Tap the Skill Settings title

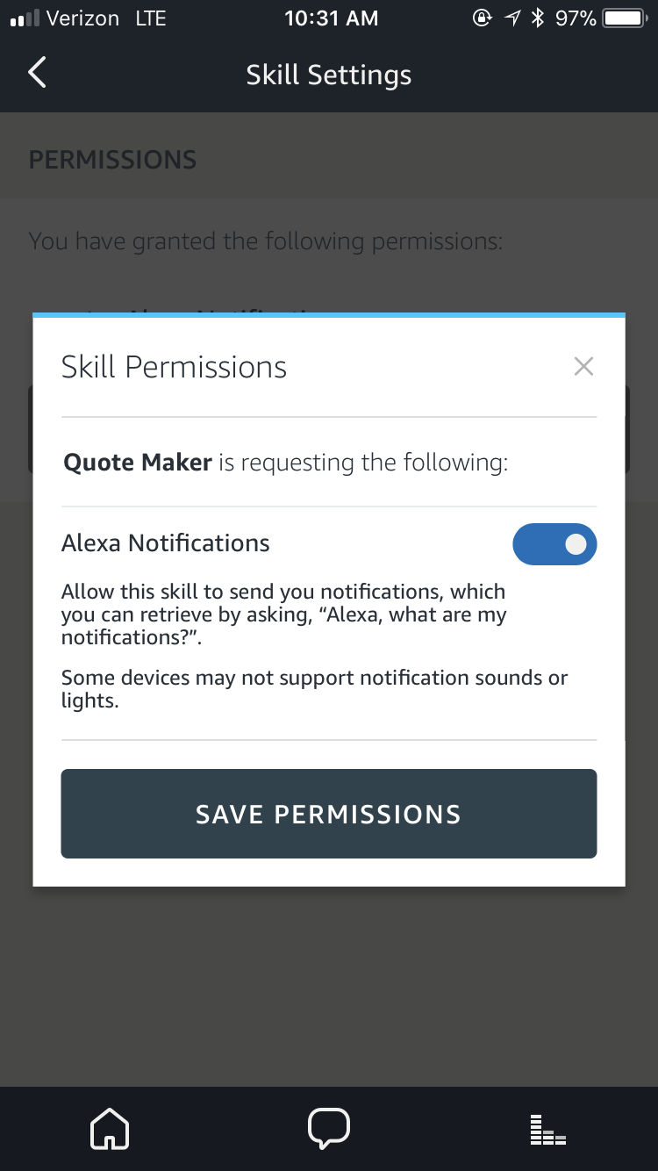click(x=328, y=75)
